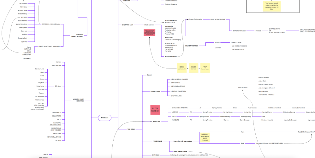
Task: Select Engraving / All Engravables label
Action: coord(183,141)
